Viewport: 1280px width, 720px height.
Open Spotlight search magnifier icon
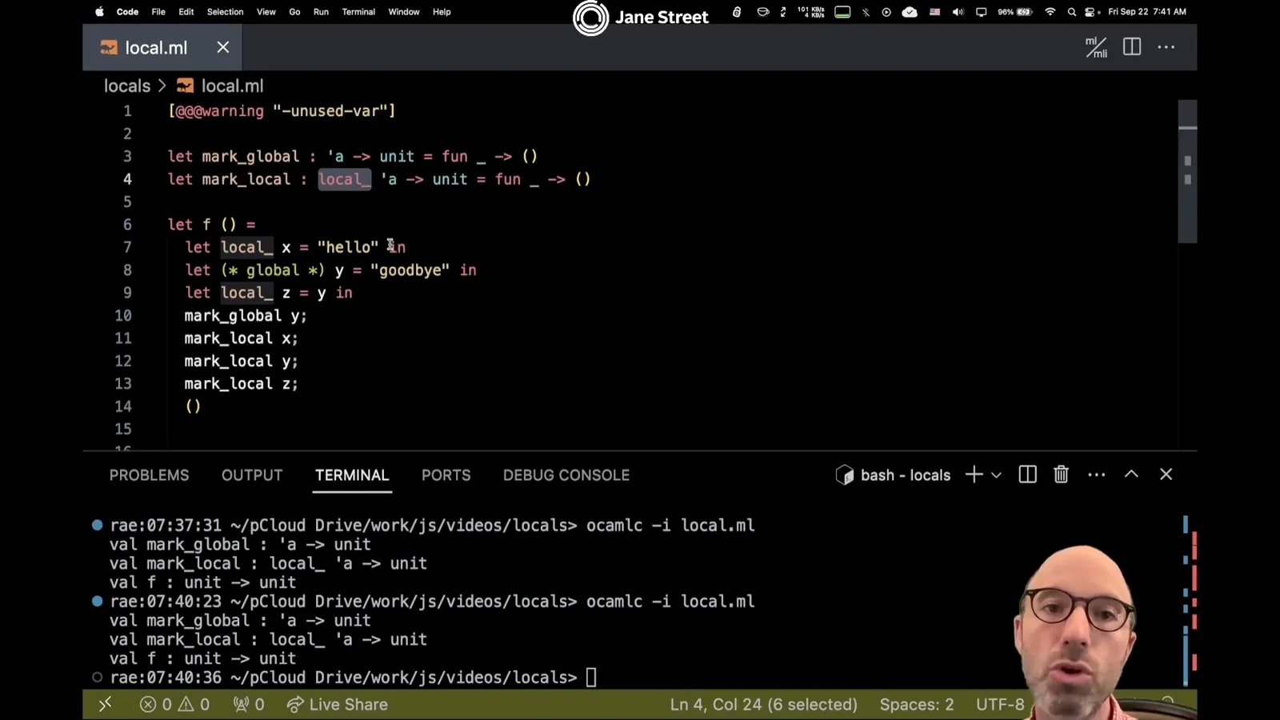tap(1072, 12)
